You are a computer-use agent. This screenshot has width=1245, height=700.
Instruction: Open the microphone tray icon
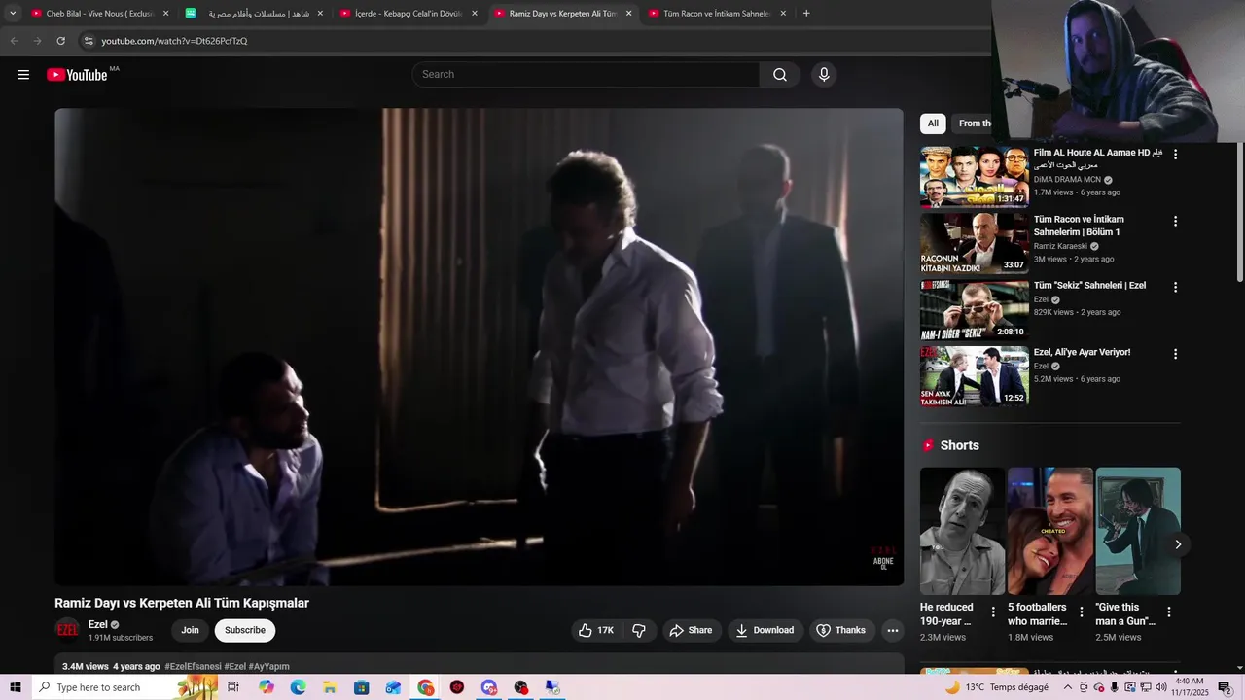point(1114,687)
